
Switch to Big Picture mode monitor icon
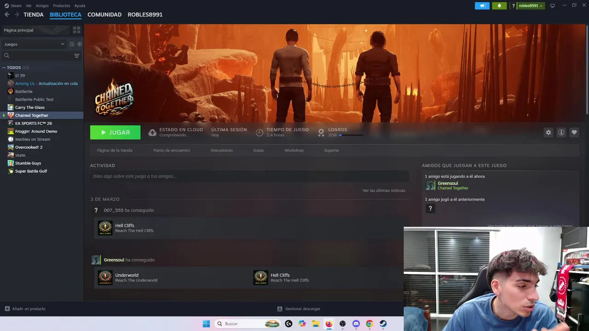pyautogui.click(x=553, y=6)
